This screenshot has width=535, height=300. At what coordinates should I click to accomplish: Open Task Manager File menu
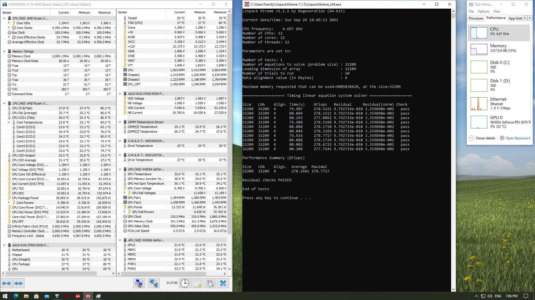coord(471,11)
